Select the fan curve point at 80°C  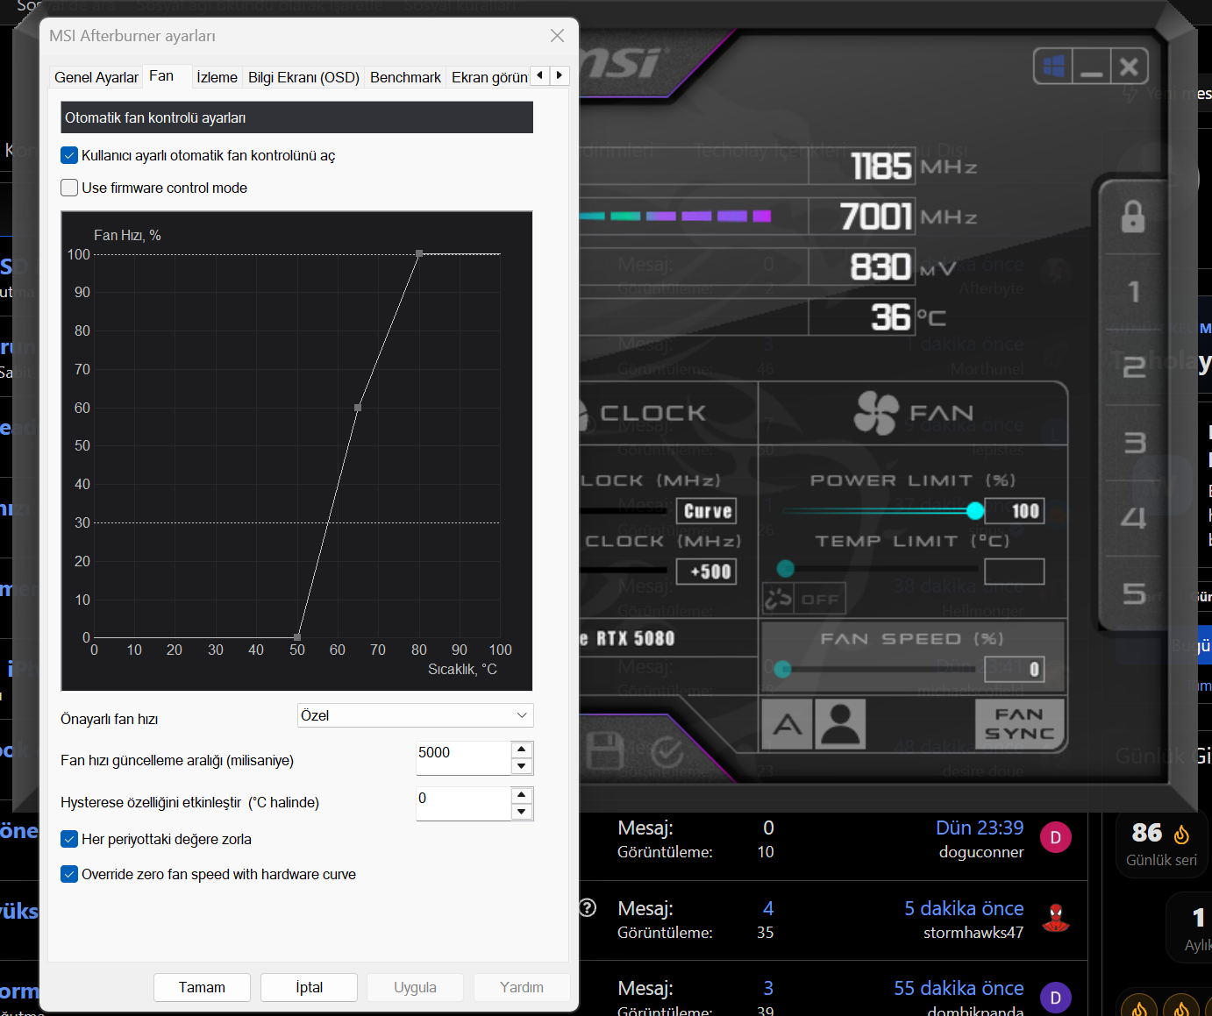point(419,253)
